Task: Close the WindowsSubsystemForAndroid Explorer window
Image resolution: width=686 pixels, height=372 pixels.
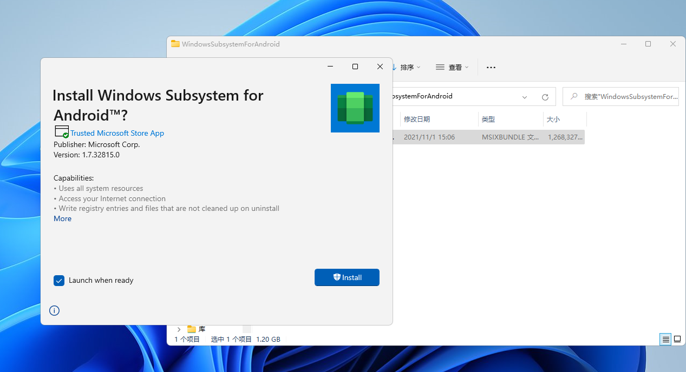Action: (x=673, y=44)
